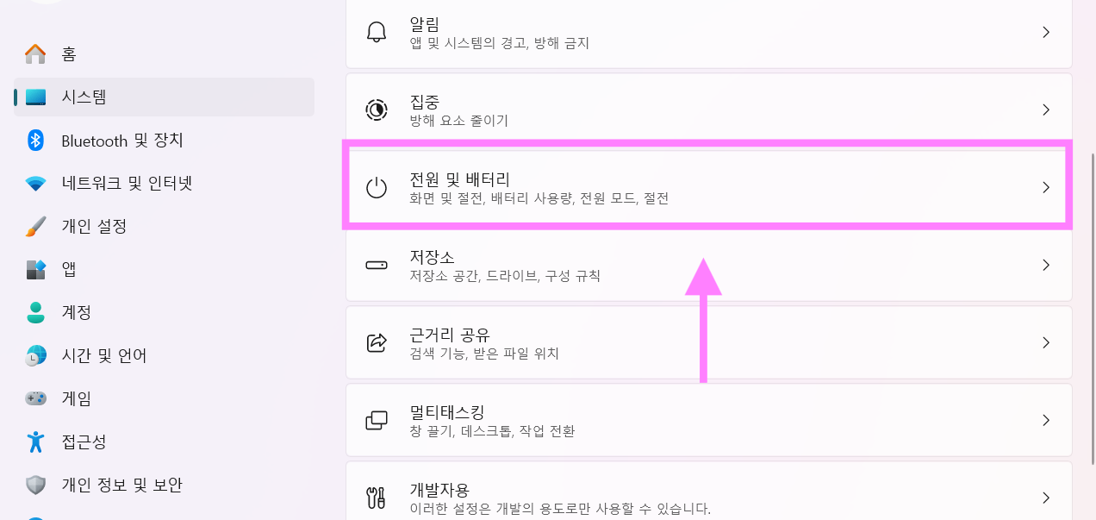Click the nearby sharing icon next to 근거리 공유

pos(376,342)
